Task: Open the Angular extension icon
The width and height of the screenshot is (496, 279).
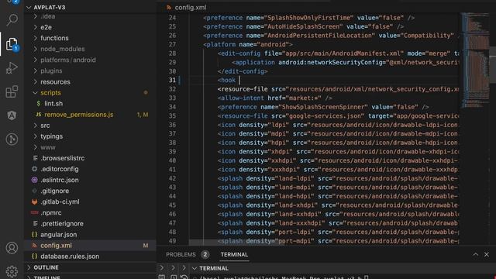Action: tap(12, 115)
